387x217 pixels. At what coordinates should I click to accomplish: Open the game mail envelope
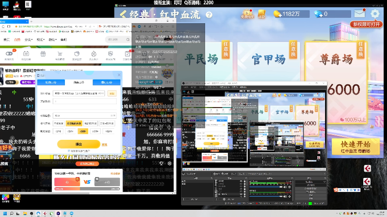360,13
